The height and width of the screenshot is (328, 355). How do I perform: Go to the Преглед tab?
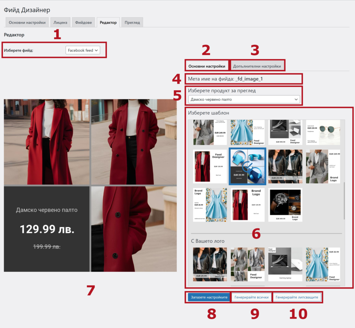(132, 22)
